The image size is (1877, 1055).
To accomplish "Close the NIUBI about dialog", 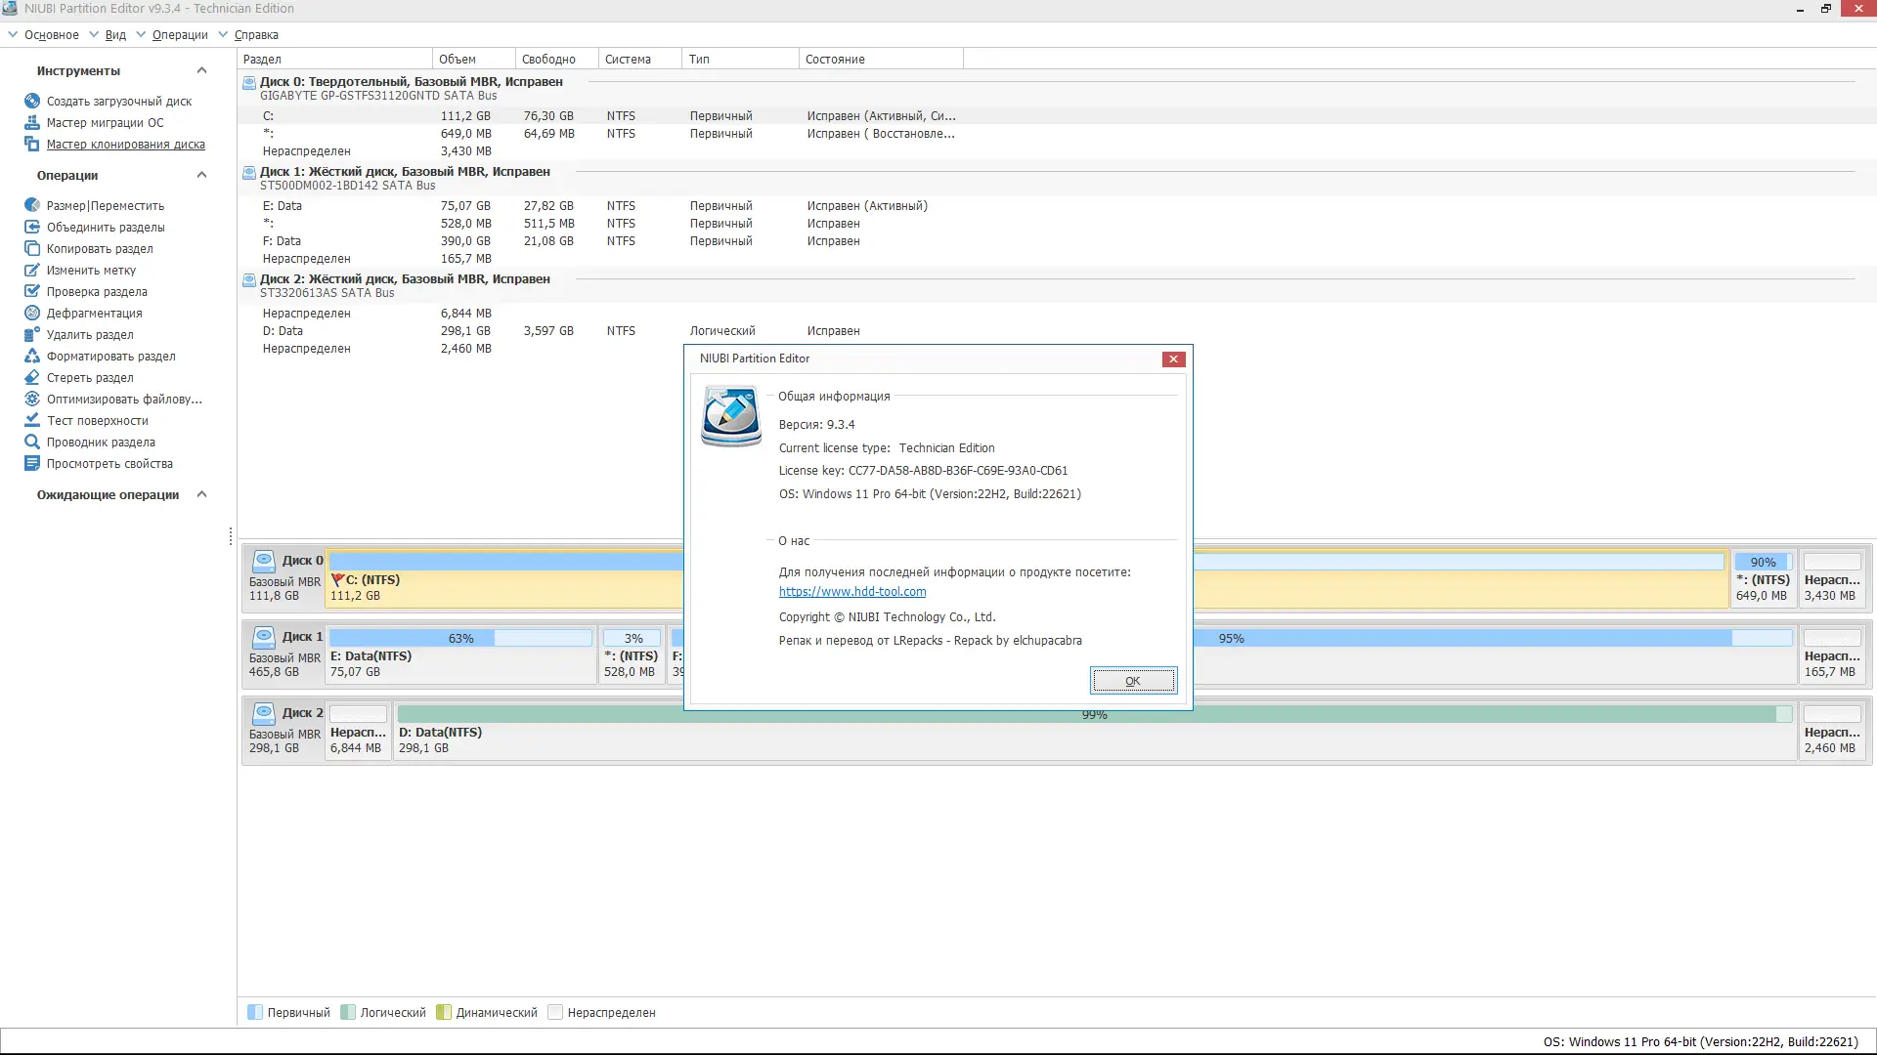I will 1173,359.
